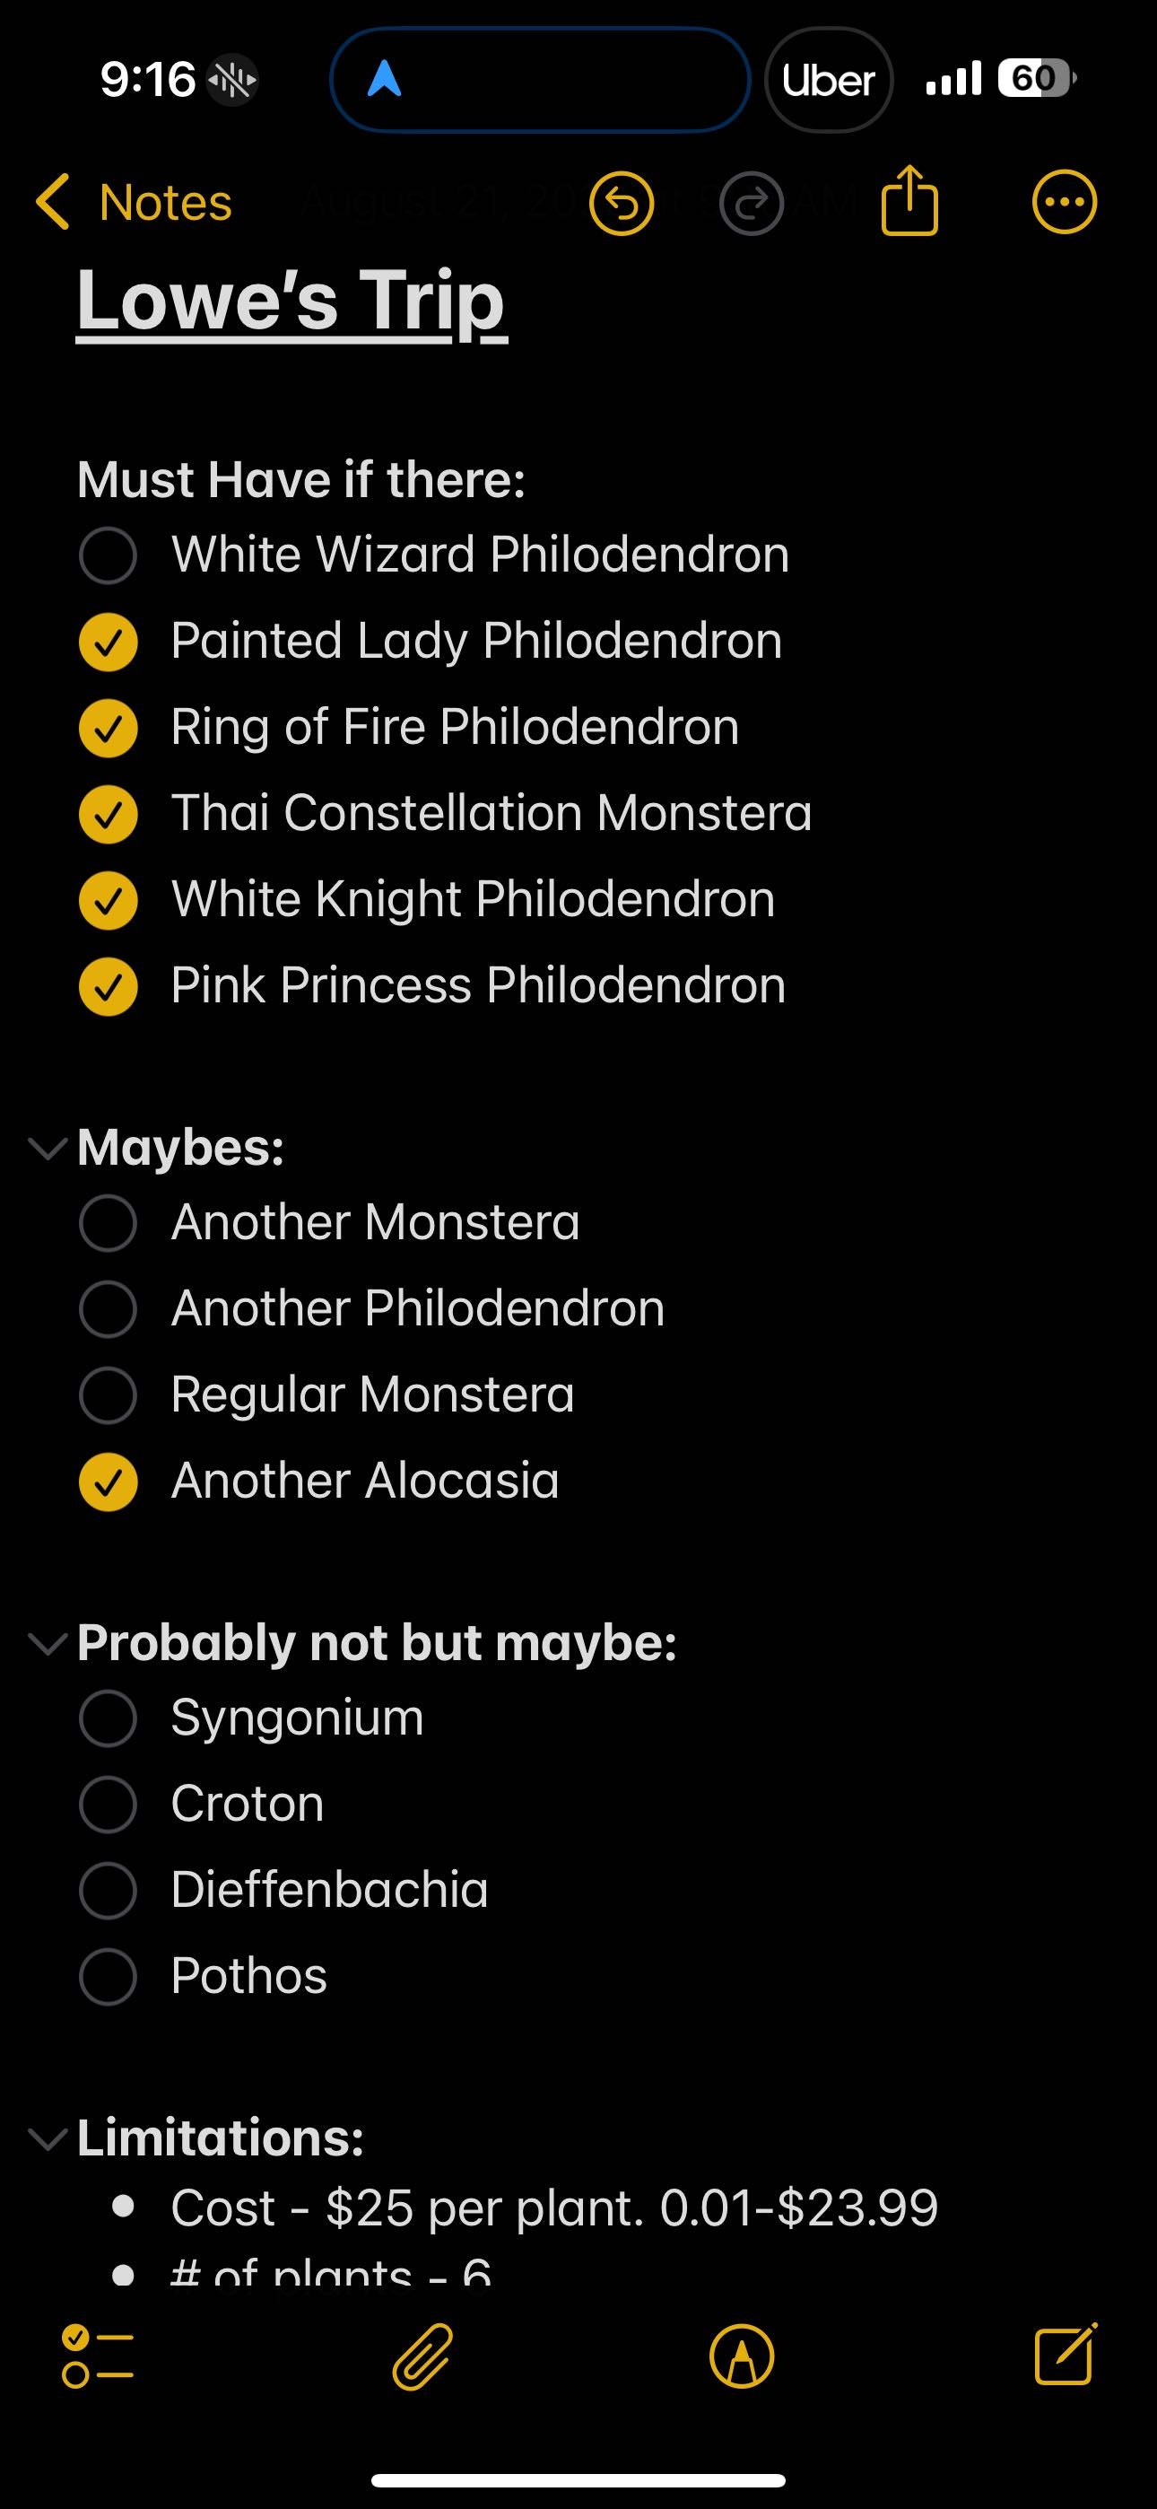The image size is (1157, 2509).
Task: Tap the Lowe's Trip title text
Action: point(291,300)
